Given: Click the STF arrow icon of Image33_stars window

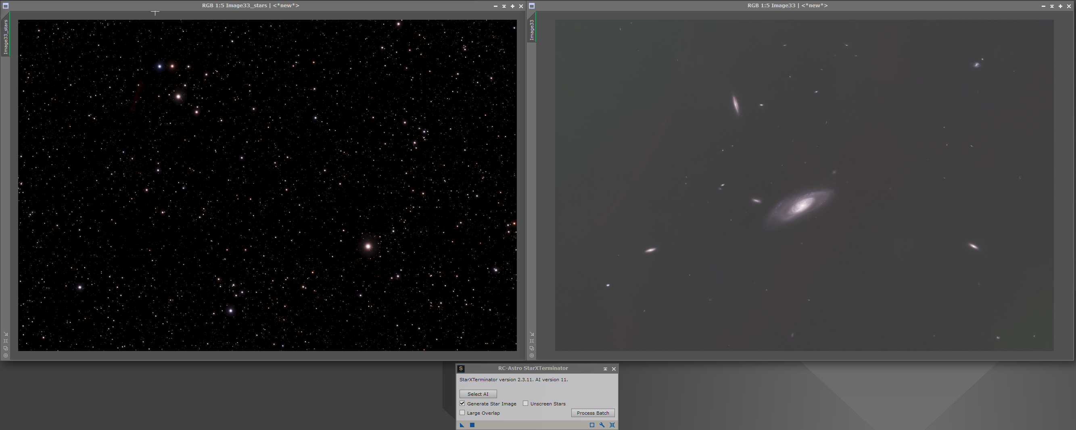Looking at the screenshot, I should [x=6, y=334].
